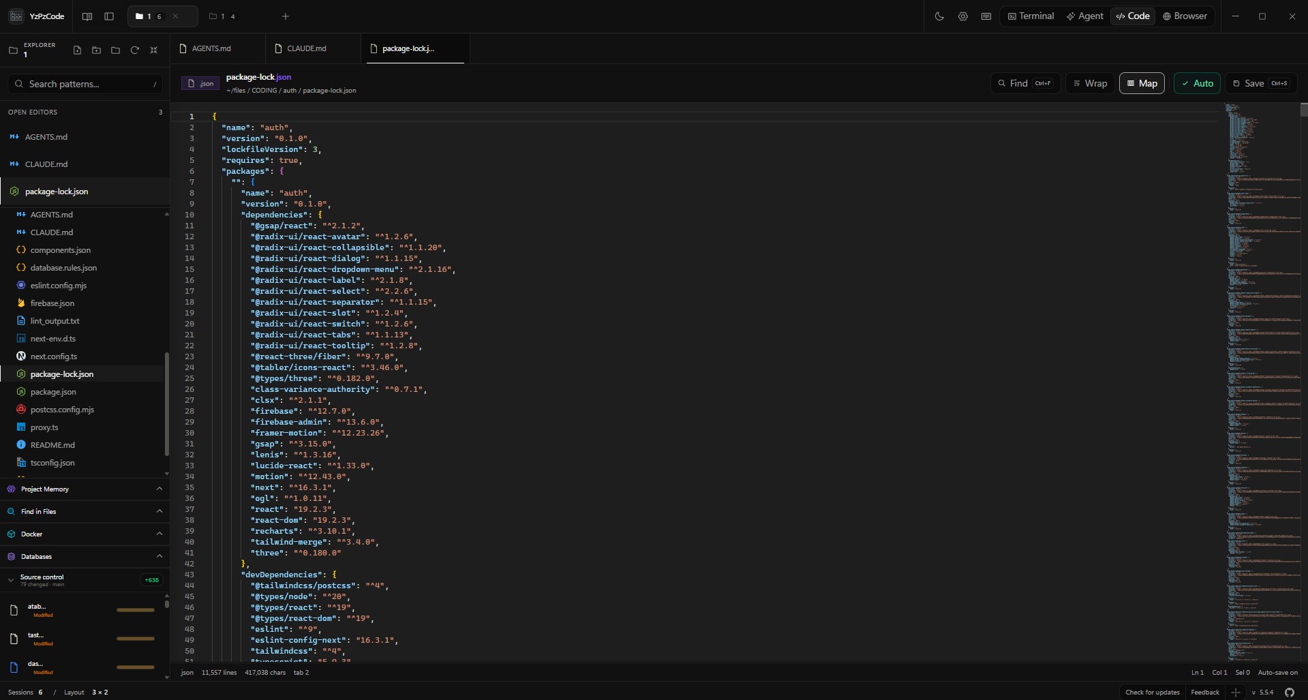Collapse the Source control section

click(x=85, y=580)
